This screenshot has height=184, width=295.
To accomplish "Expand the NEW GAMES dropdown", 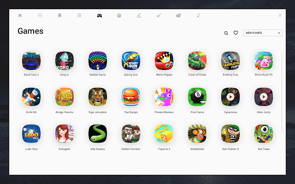I will [x=263, y=33].
